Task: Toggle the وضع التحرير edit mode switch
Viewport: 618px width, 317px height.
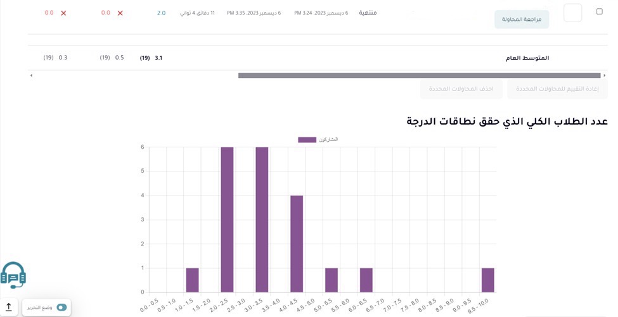Action: [61, 308]
